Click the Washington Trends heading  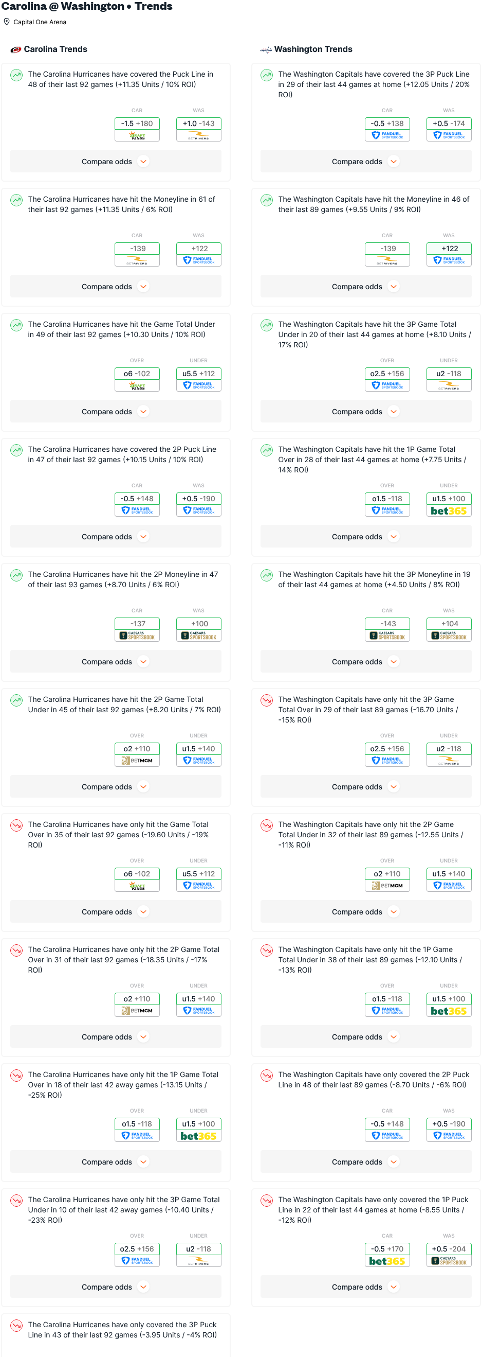(312, 49)
